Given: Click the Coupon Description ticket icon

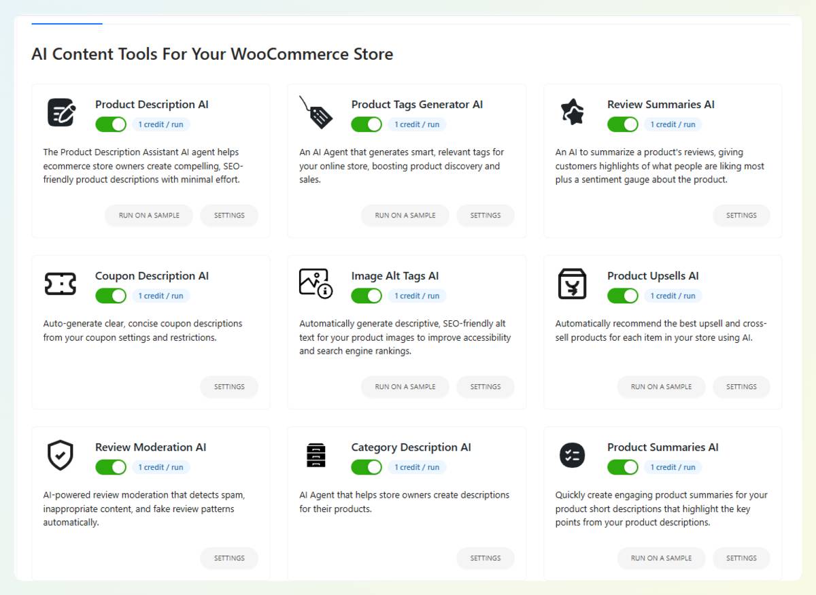Looking at the screenshot, I should [x=61, y=284].
